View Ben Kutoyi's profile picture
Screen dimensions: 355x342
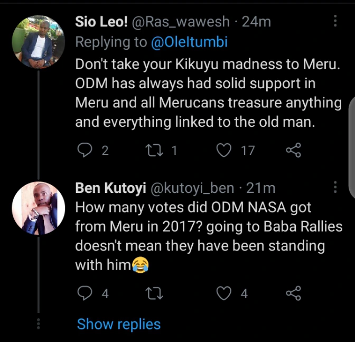[38, 208]
